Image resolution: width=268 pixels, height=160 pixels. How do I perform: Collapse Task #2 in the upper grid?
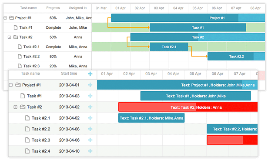pos(10,37)
